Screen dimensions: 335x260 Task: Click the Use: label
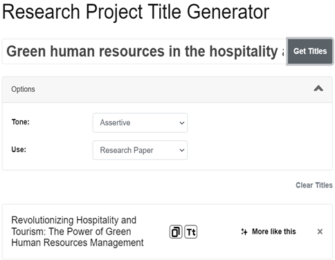coord(19,149)
